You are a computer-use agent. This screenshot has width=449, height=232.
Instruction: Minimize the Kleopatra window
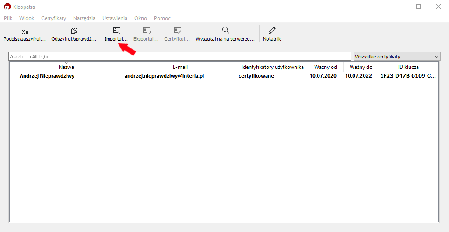(x=399, y=7)
